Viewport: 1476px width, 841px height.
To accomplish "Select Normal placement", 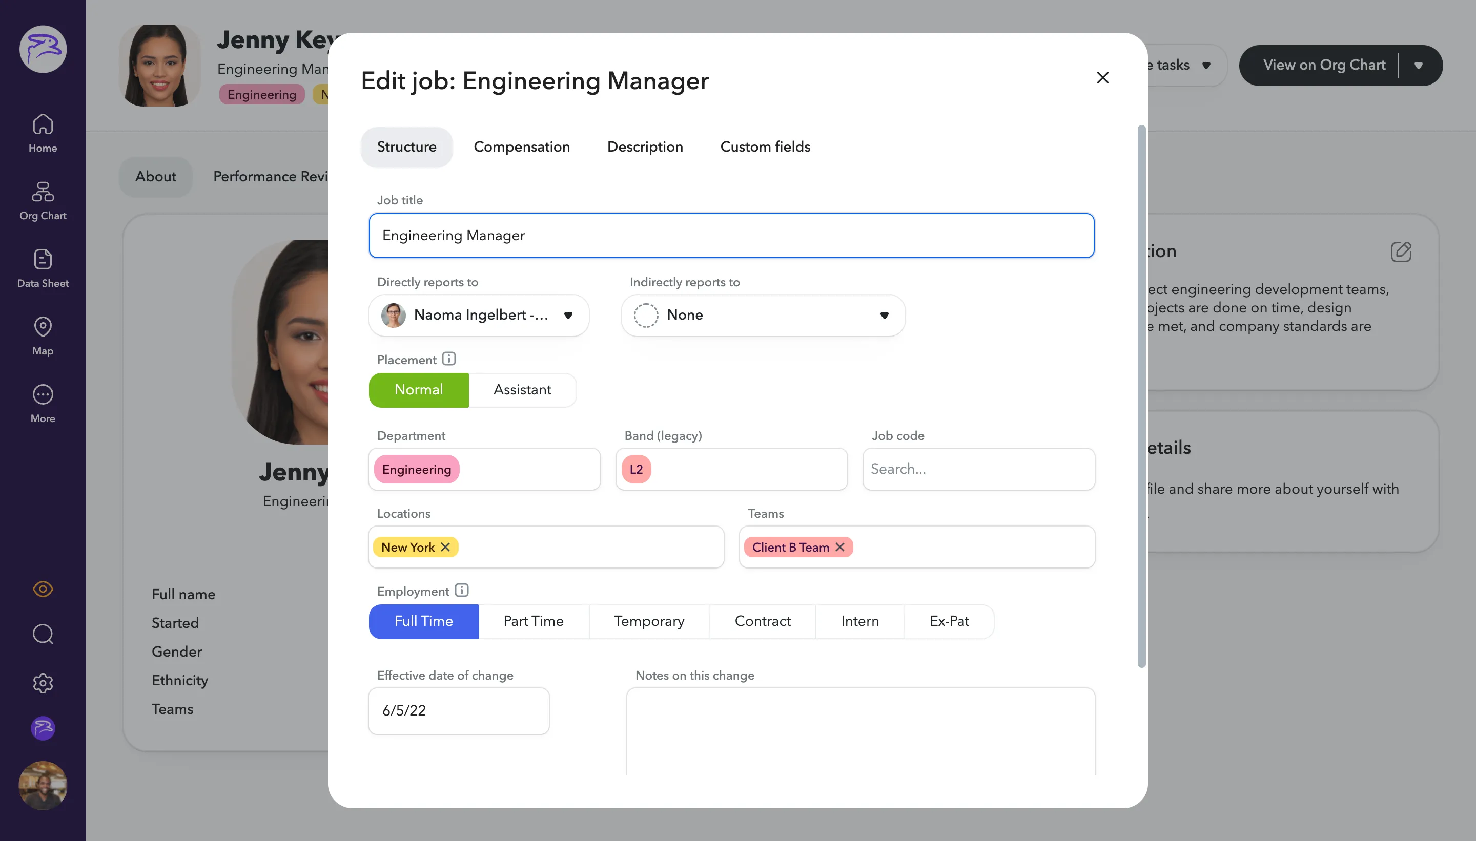I will [418, 390].
